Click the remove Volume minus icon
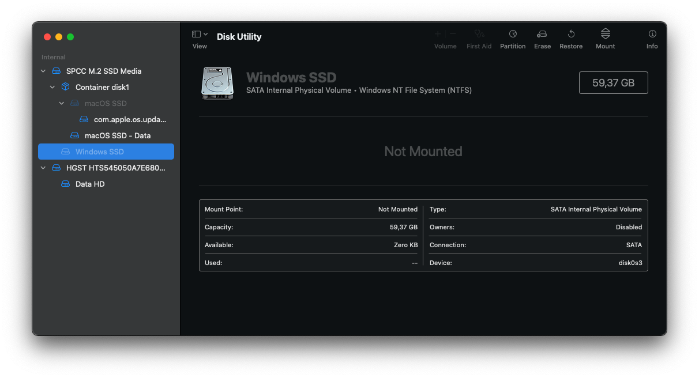 click(453, 34)
